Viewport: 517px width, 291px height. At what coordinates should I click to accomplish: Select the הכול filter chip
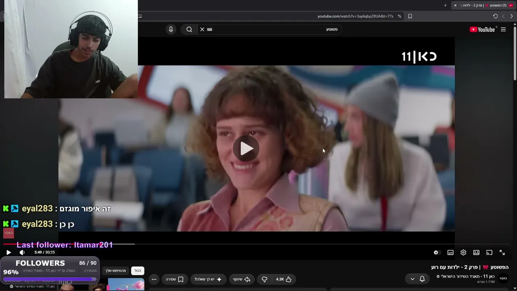click(138, 271)
